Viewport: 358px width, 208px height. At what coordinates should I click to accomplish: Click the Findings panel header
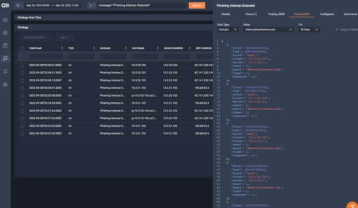tap(113, 27)
